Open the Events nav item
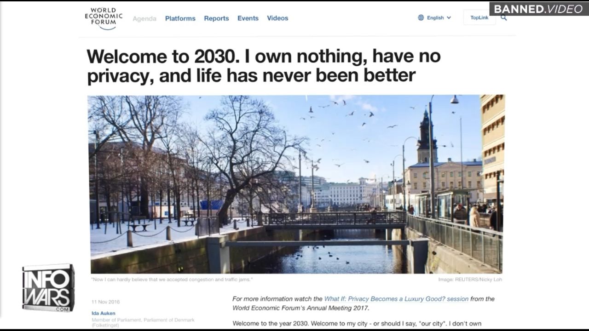This screenshot has width=589, height=331. pyautogui.click(x=248, y=18)
